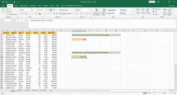Screen dimensions: 177x99
Task: Apply red Font Color swatch
Action: (40, 13)
